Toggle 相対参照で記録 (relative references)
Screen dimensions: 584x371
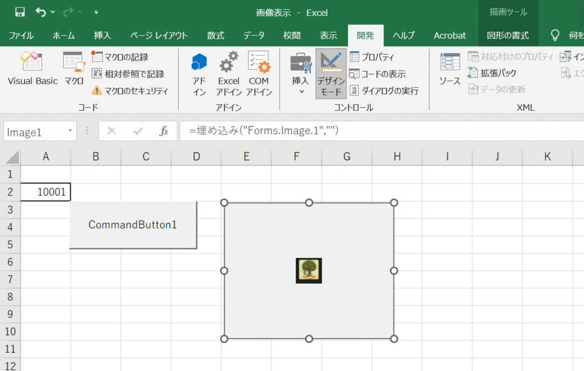(x=128, y=74)
